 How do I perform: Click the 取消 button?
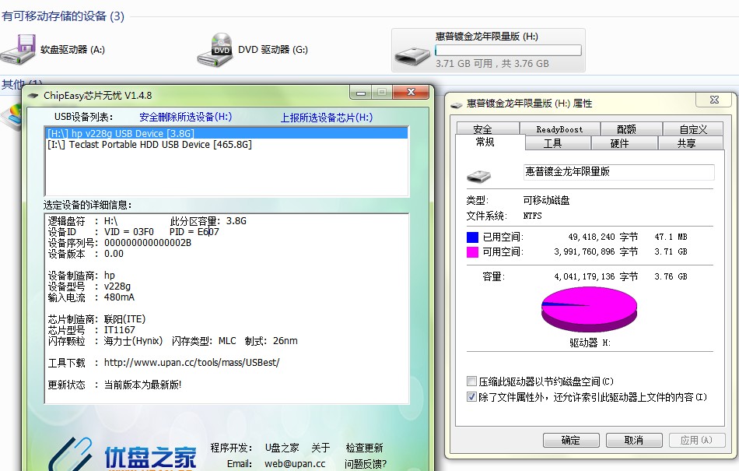tap(634, 440)
